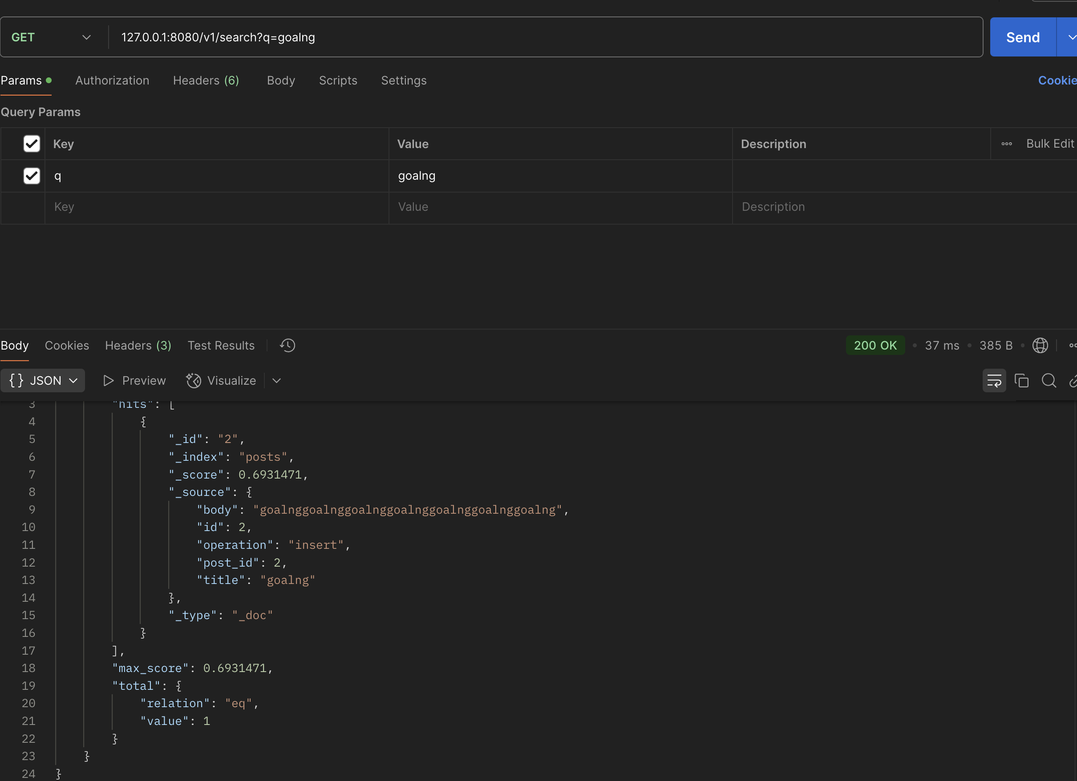Copy response with the copy icon
This screenshot has width=1077, height=781.
point(1021,381)
